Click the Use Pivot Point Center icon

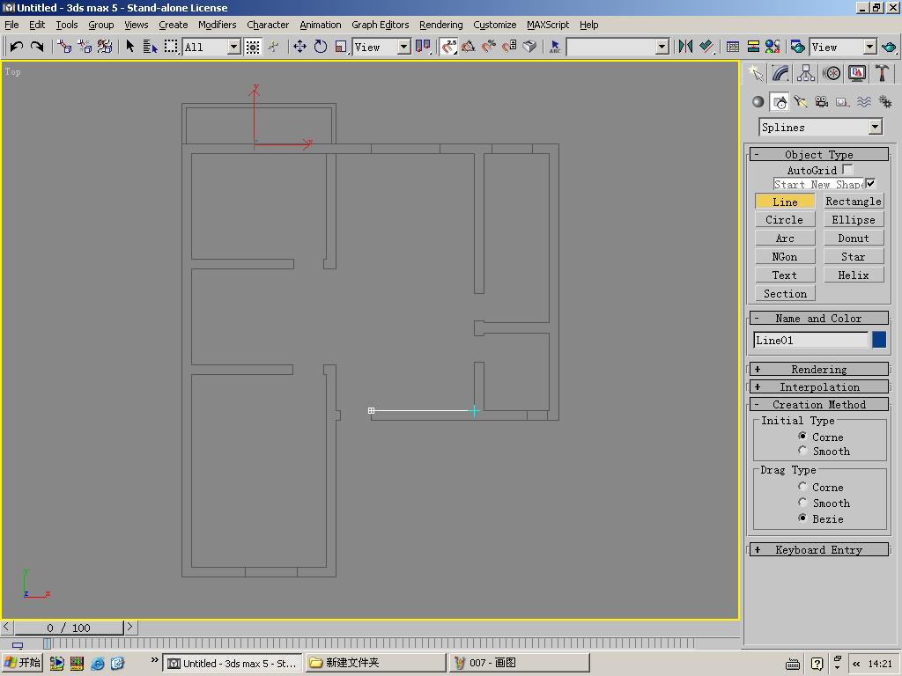point(423,47)
